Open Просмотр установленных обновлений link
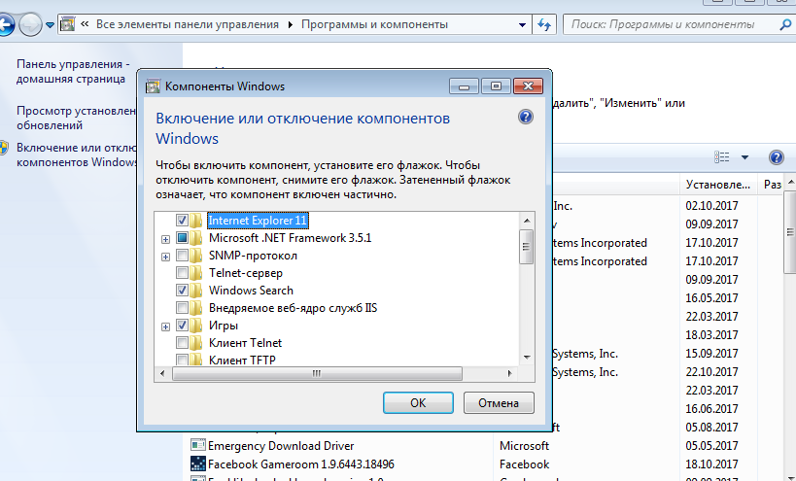This screenshot has height=481, width=796. 76,118
